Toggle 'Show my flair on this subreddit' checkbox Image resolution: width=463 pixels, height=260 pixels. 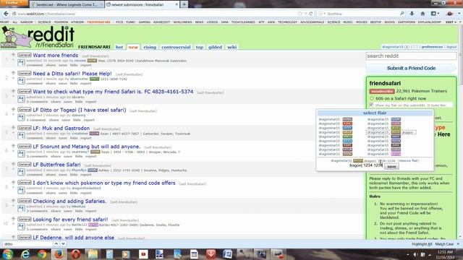(x=371, y=105)
